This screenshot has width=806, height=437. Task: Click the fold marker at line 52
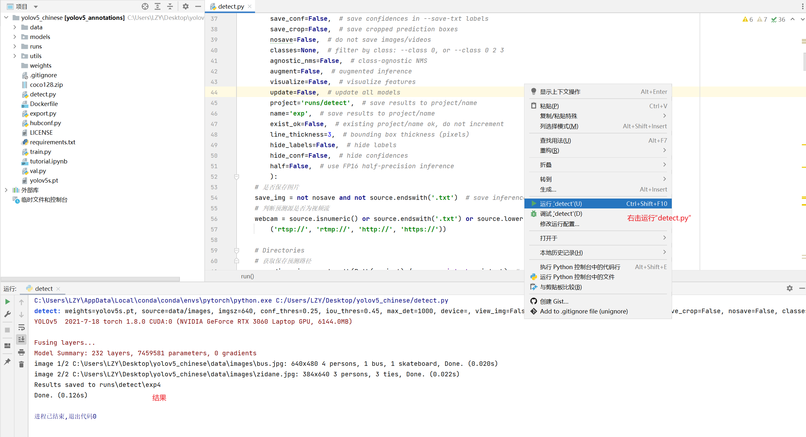coord(236,177)
